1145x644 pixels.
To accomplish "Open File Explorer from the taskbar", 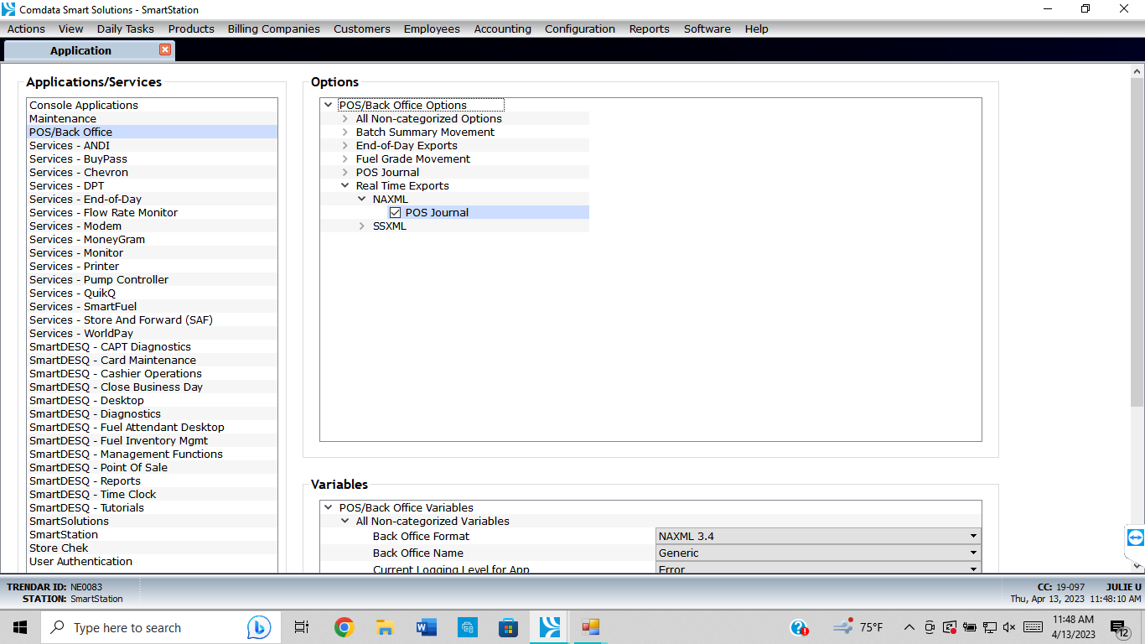I will pos(385,627).
